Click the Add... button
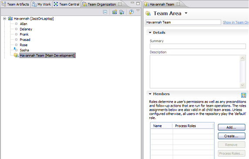The image size is (249, 159). (x=232, y=127)
